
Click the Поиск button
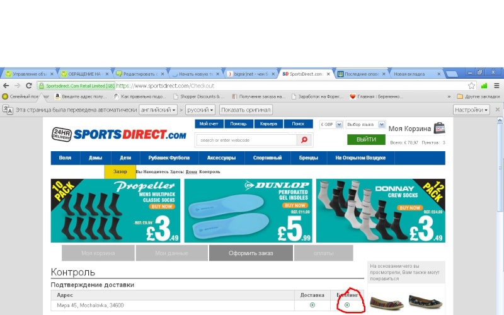click(298, 123)
